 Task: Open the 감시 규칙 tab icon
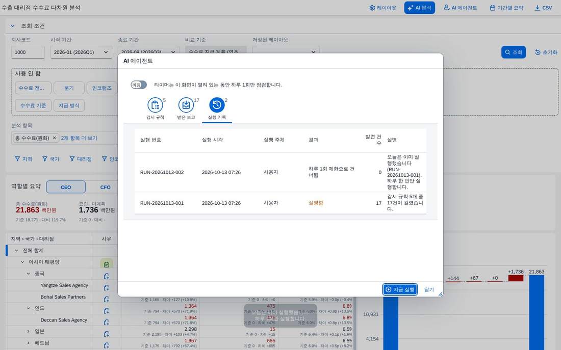(155, 105)
